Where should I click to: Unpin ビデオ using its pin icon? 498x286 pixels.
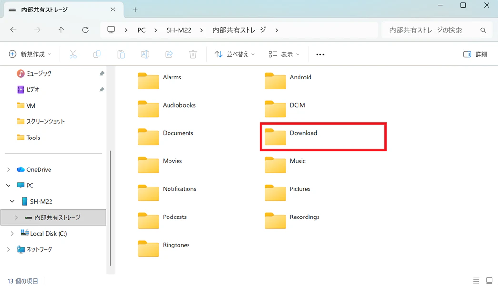coord(101,89)
